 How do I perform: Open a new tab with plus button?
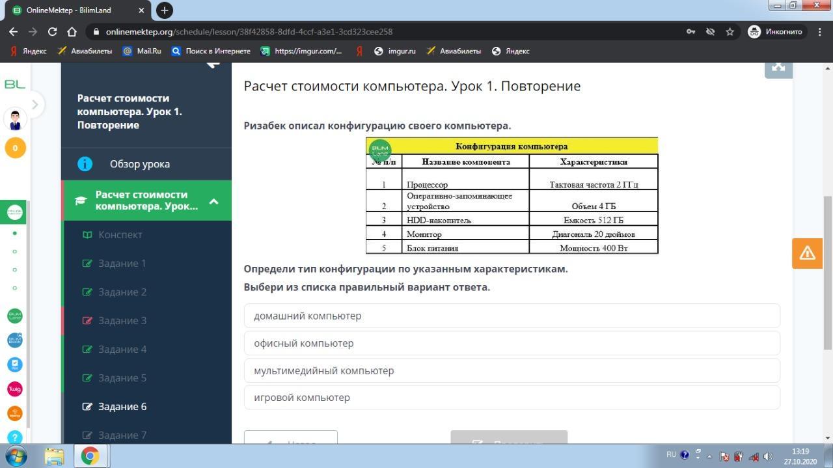[165, 10]
